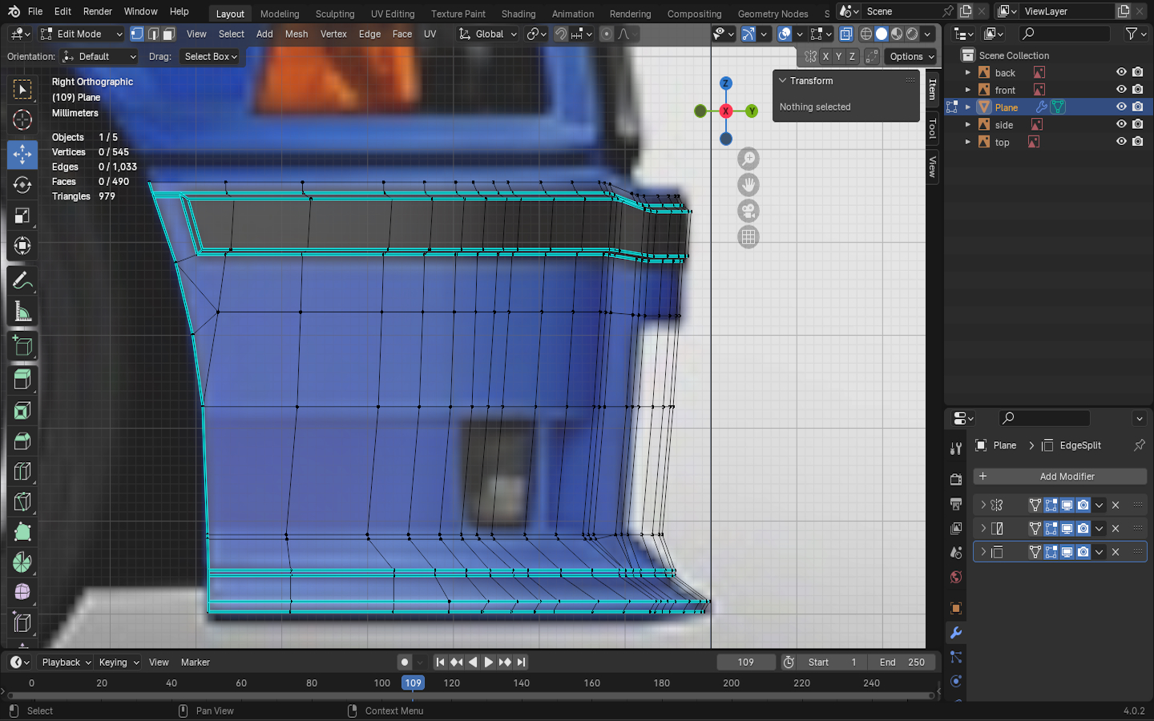Select the Inset Faces tool
1154x721 pixels.
tap(22, 411)
